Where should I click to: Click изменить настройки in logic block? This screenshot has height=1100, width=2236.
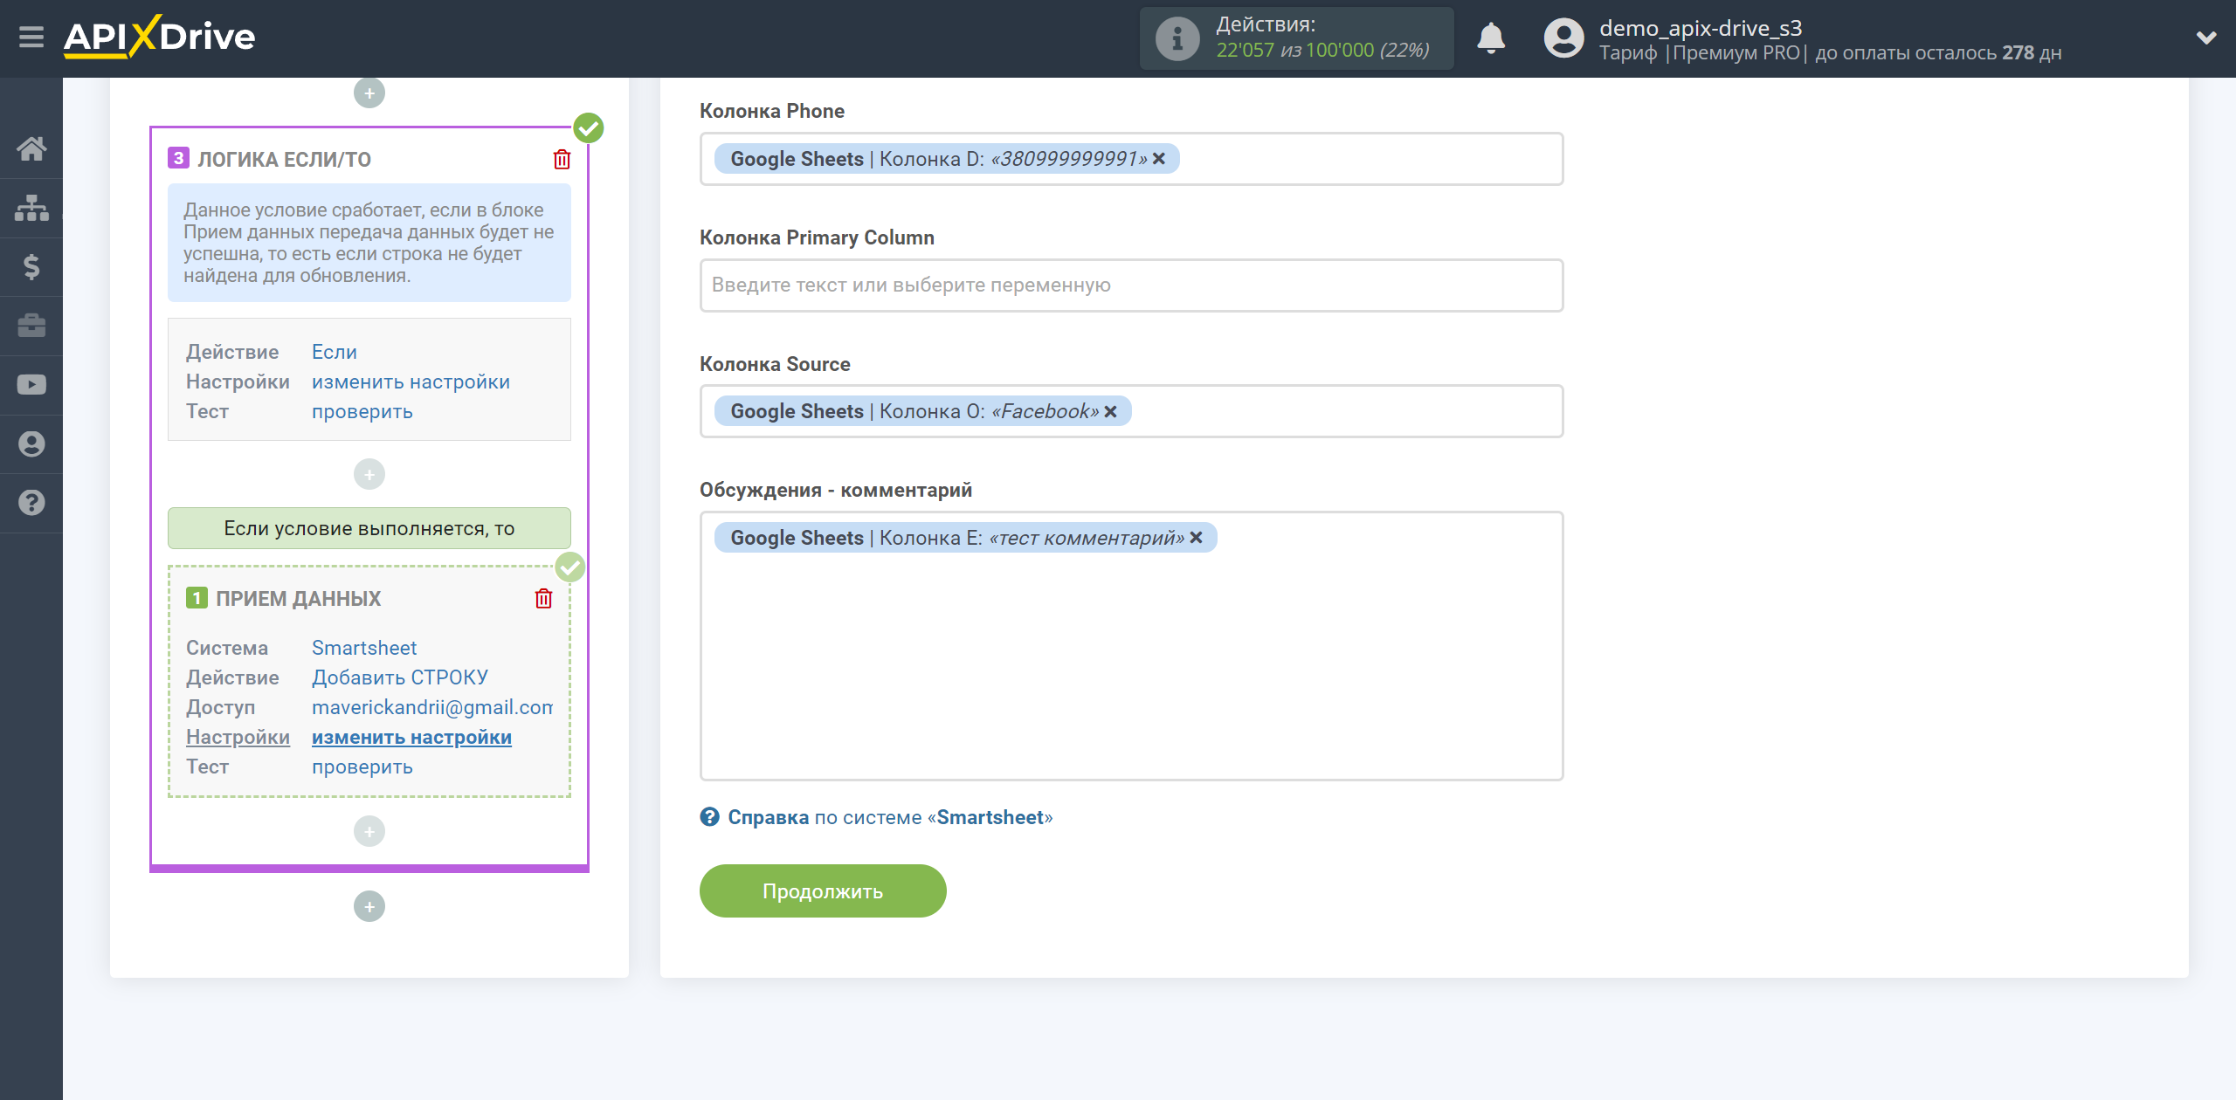411,382
